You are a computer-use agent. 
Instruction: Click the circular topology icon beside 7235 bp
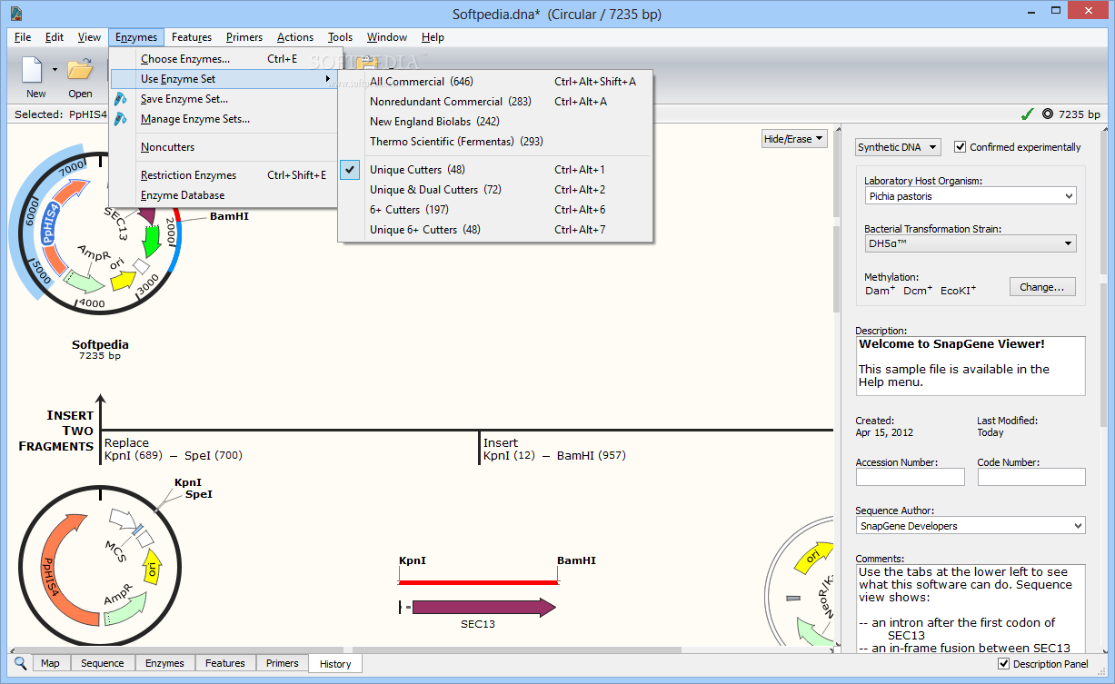coord(1048,114)
